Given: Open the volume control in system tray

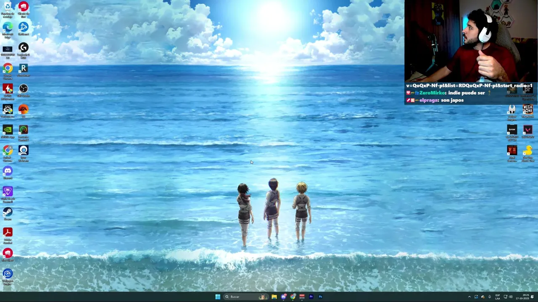Looking at the screenshot, I should click(511, 297).
